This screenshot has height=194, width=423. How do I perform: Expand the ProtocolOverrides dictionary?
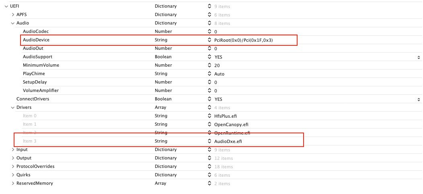(x=12, y=167)
